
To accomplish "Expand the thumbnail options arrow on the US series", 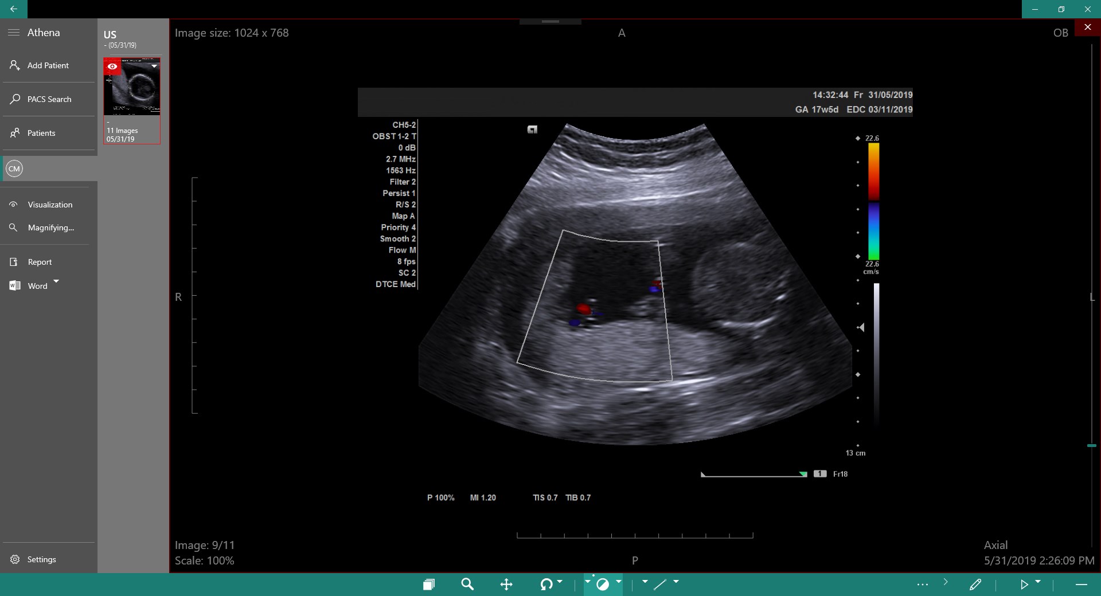I will [x=153, y=66].
